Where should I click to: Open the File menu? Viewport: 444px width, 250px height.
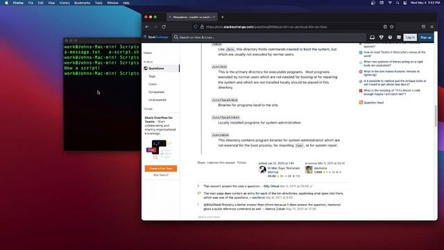click(31, 3)
